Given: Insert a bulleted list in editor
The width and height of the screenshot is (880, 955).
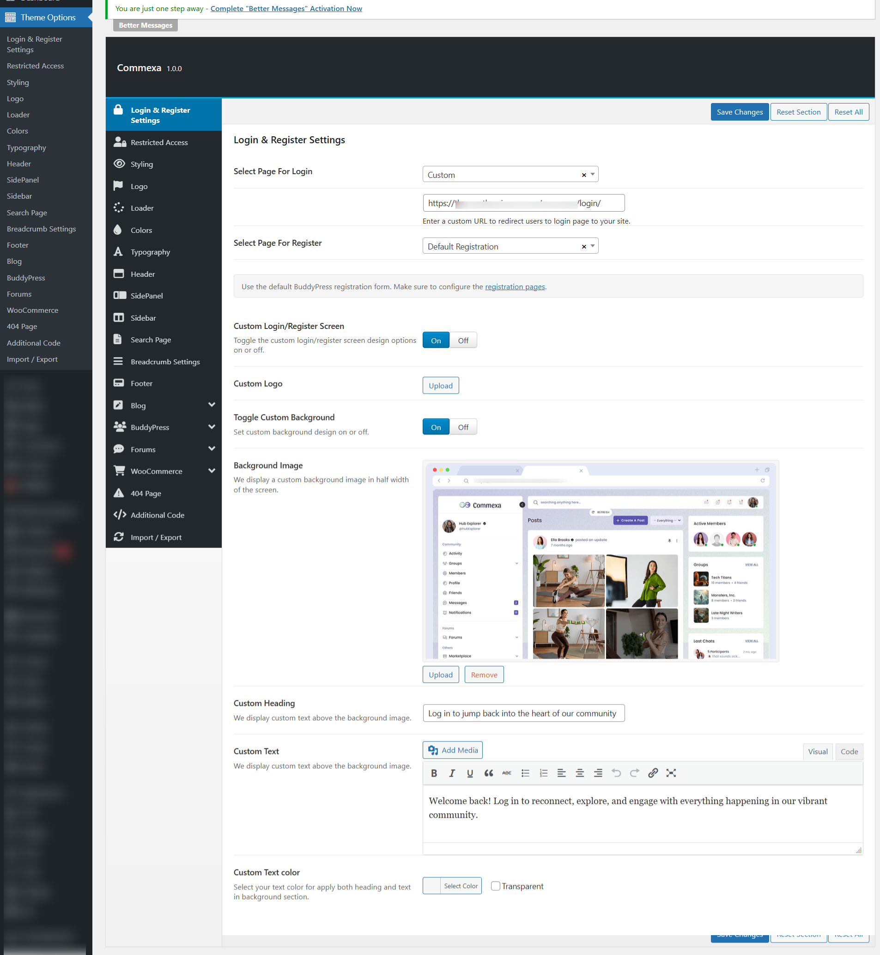Looking at the screenshot, I should coord(525,773).
